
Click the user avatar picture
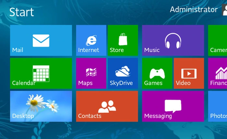click(224, 10)
